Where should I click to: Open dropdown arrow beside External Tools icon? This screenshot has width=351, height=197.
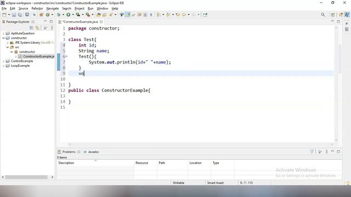(x=93, y=15)
